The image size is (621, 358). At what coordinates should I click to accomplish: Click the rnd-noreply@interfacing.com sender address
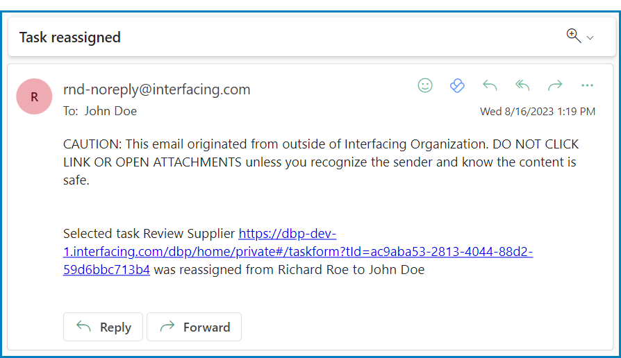click(157, 89)
